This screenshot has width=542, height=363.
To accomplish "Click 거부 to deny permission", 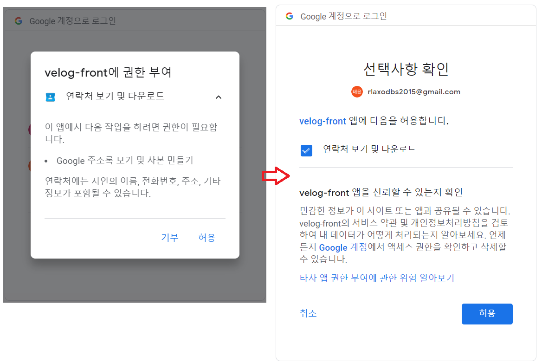I will (x=170, y=238).
